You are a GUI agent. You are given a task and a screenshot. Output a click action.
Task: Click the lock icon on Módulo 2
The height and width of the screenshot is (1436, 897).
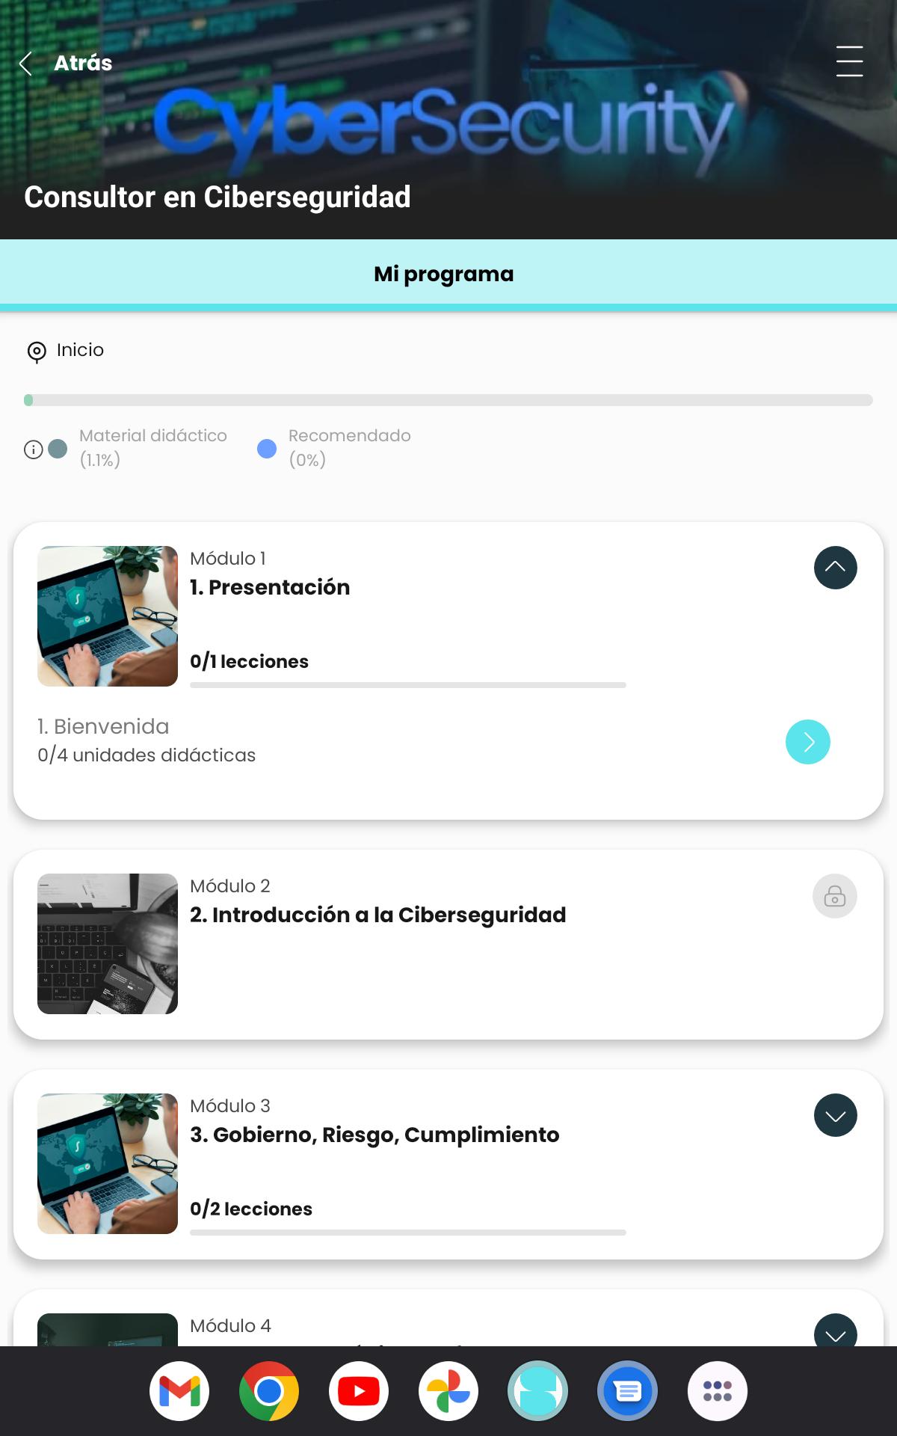tap(835, 896)
